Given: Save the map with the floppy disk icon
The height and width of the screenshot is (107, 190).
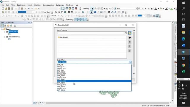Looking at the screenshot, I should click(x=9, y=9).
